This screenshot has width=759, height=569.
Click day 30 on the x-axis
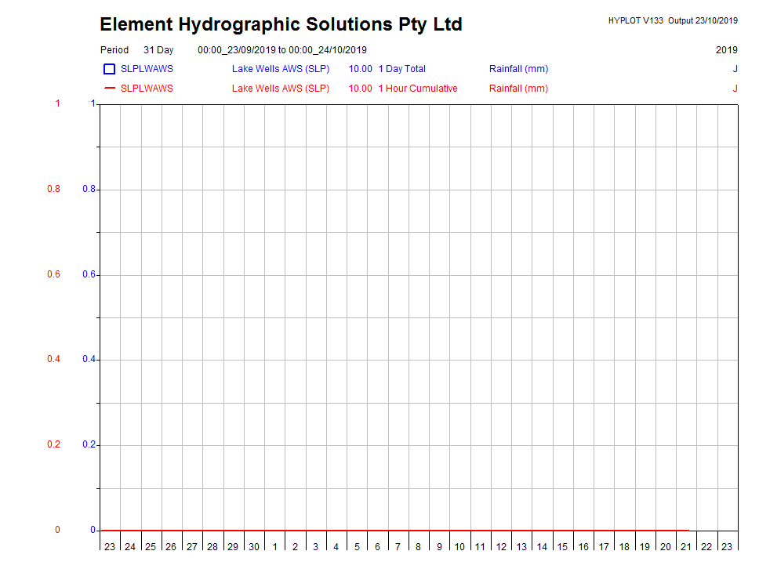(253, 546)
